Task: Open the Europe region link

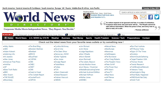Action: pyautogui.click(x=58, y=8)
